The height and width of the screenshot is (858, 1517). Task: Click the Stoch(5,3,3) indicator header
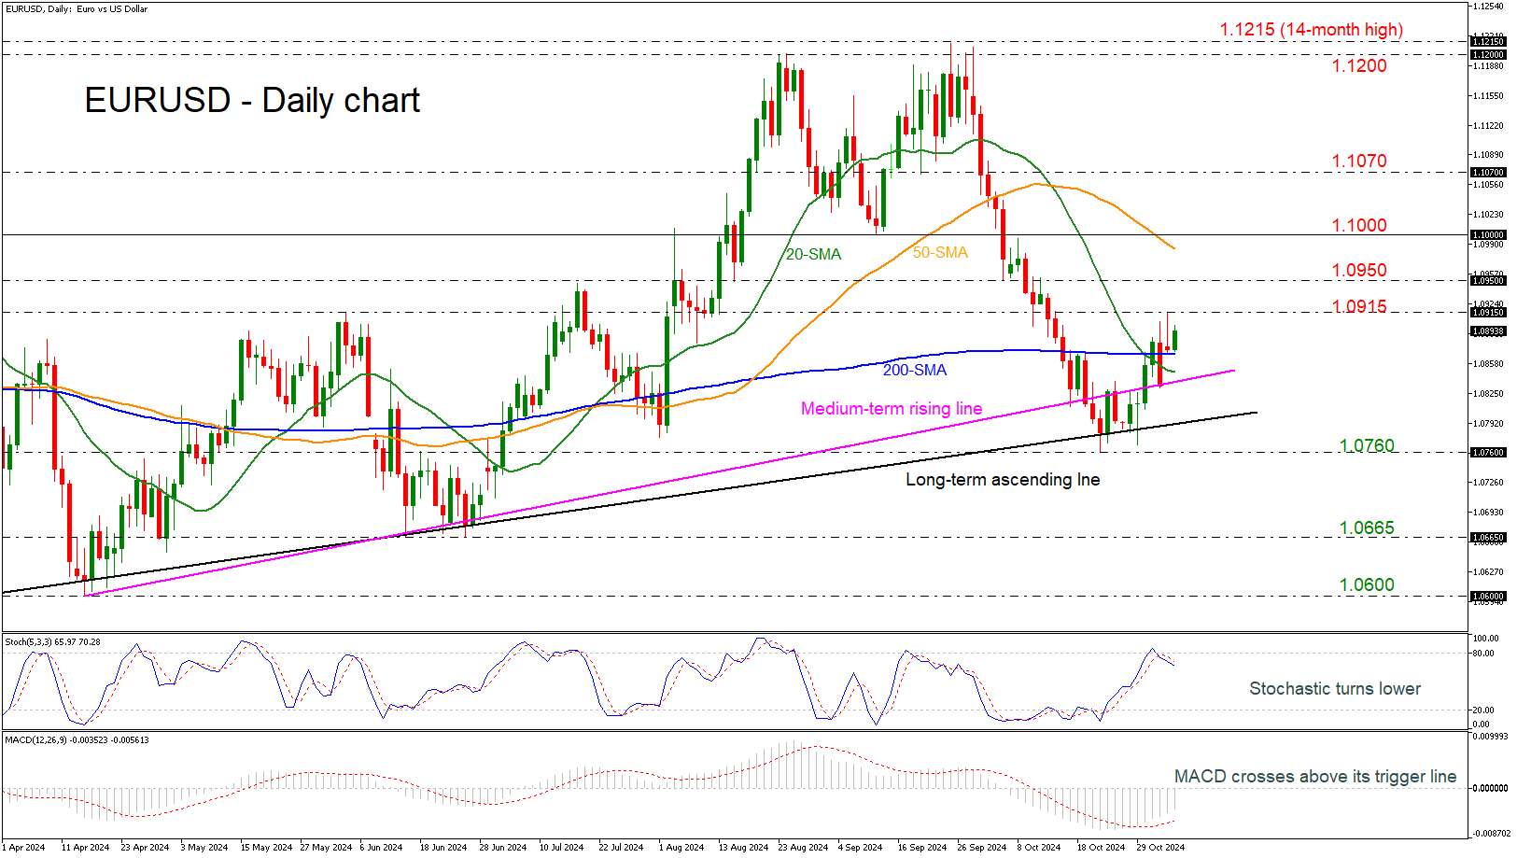pos(52,642)
